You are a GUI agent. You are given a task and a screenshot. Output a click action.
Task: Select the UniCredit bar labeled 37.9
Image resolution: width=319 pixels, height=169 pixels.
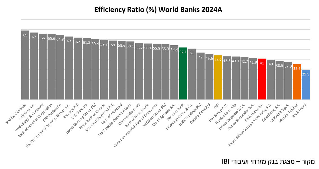click(x=288, y=81)
